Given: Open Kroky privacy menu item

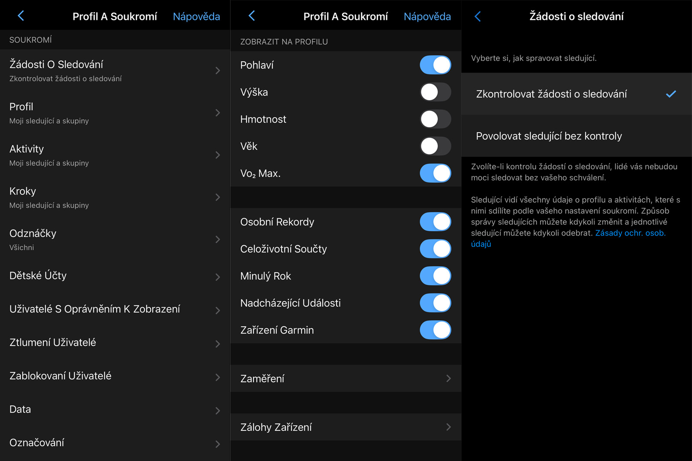Looking at the screenshot, I should [x=115, y=197].
